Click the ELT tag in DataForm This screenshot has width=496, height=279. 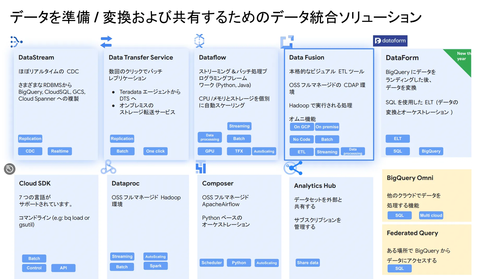[x=398, y=138]
